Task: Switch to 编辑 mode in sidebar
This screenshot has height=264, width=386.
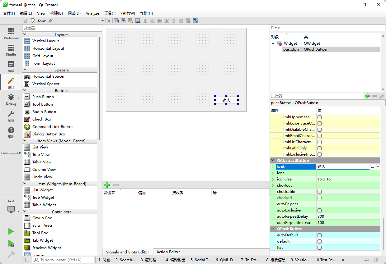Action: point(11,67)
